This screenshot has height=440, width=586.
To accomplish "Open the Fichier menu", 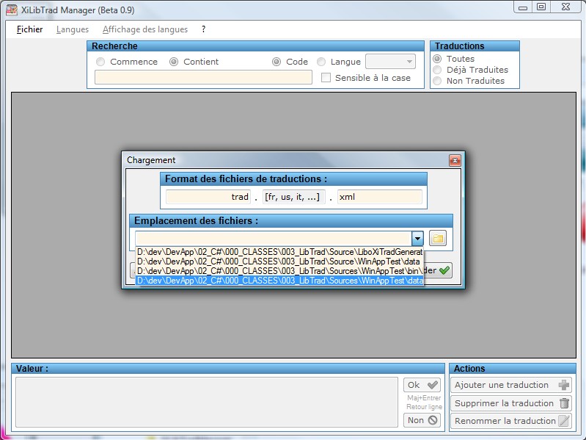I will click(29, 29).
